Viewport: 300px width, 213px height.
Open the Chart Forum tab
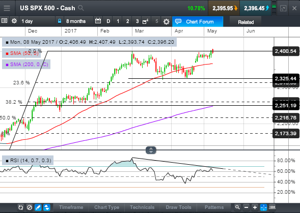coord(198,21)
